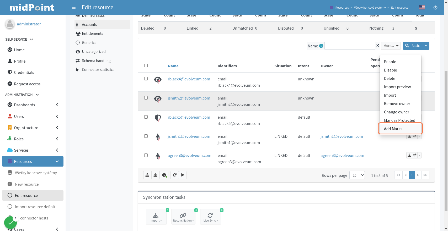Toggle the select-all checkbox in table header

tap(146, 66)
